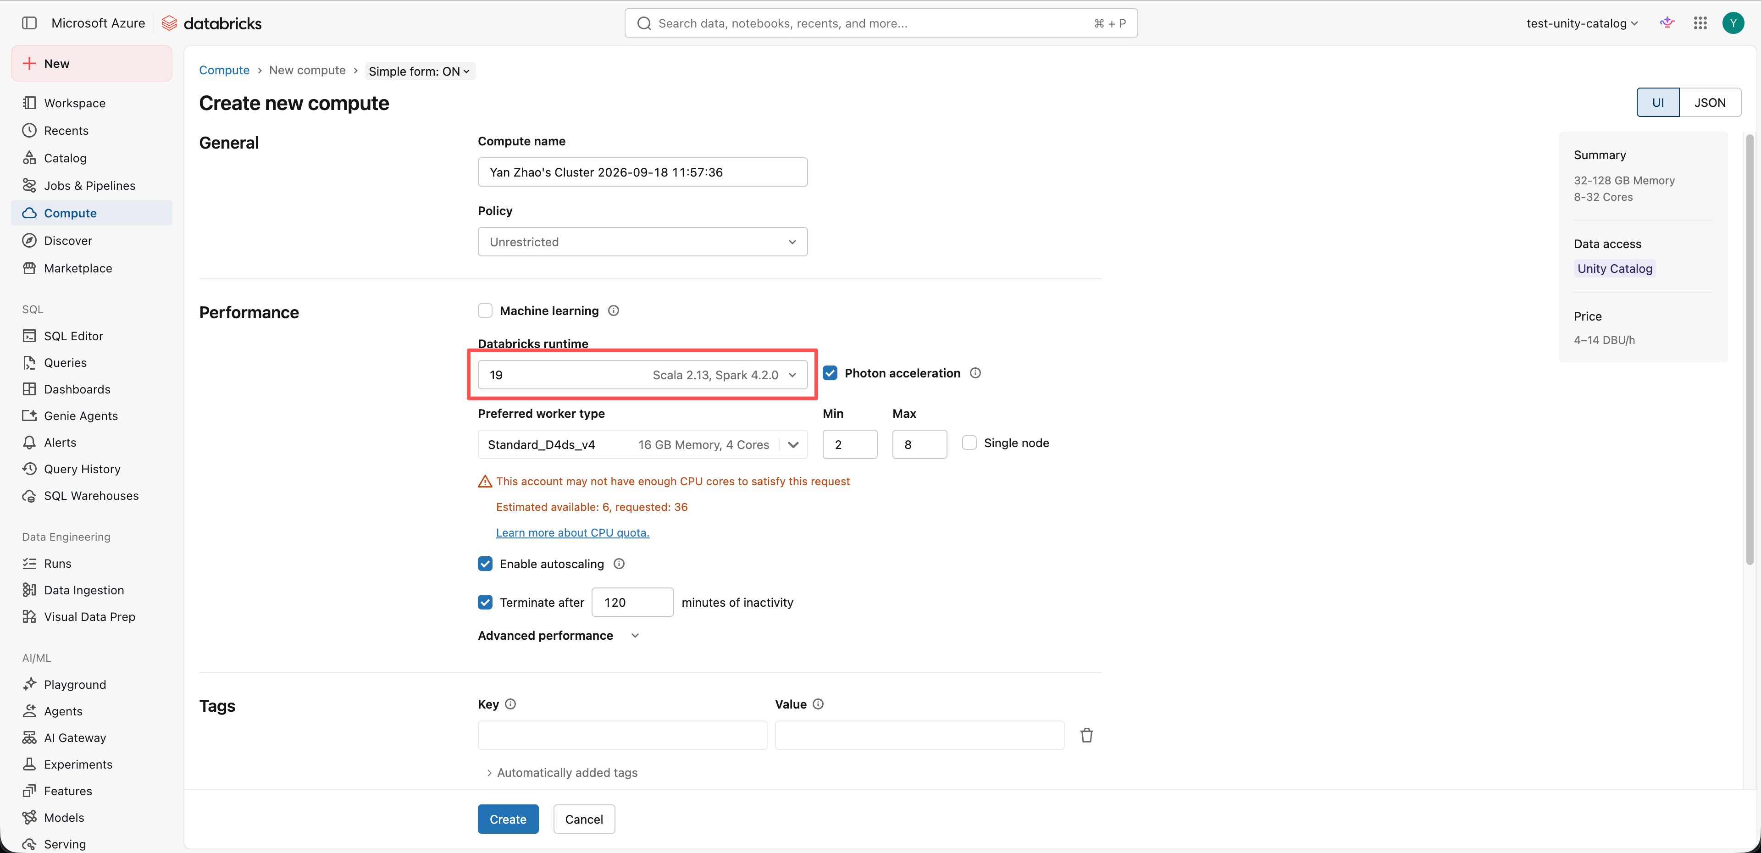Open Runs in the sidebar
This screenshot has height=853, width=1761.
click(92, 563)
